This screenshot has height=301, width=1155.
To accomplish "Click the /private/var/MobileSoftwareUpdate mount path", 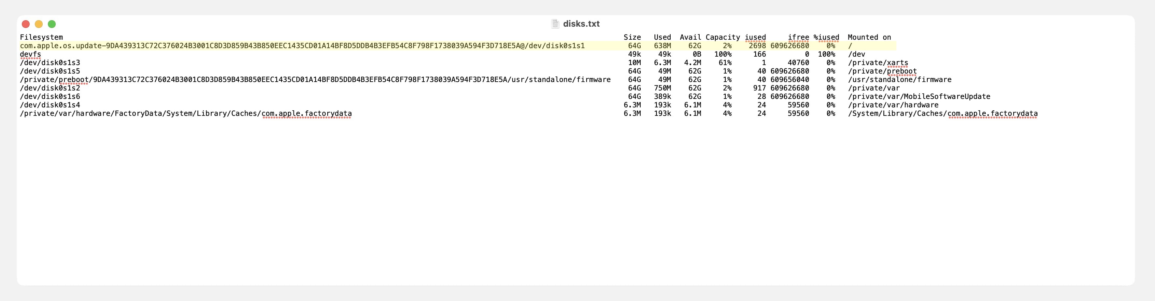I will click(x=919, y=96).
